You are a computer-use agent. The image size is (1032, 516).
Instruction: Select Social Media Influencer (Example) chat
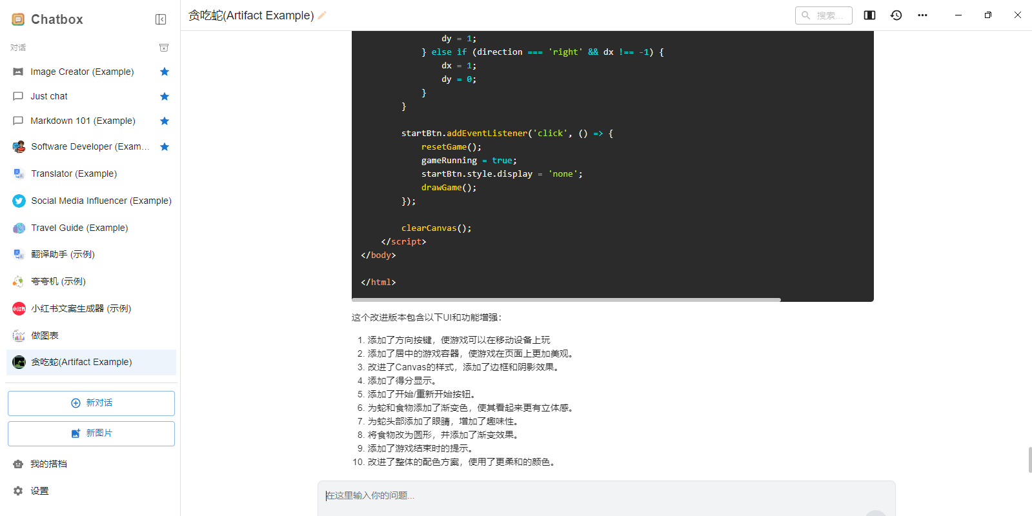pos(101,201)
